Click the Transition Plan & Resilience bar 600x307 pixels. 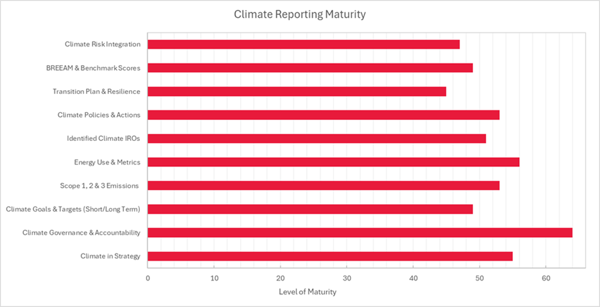(297, 91)
